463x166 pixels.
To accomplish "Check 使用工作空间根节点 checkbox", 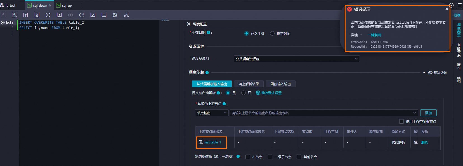I will (x=401, y=121).
